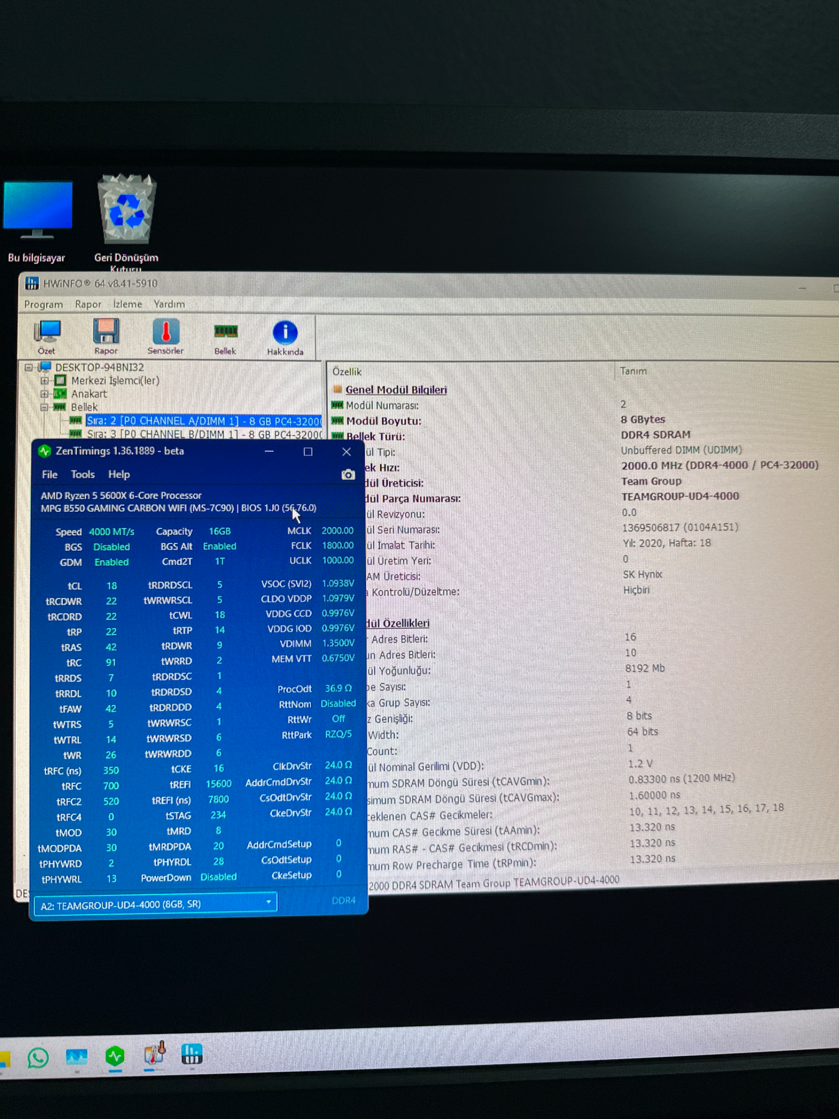The width and height of the screenshot is (839, 1119).
Task: Click the Unbuffered DIMM (UDIMM) value
Action: (682, 450)
